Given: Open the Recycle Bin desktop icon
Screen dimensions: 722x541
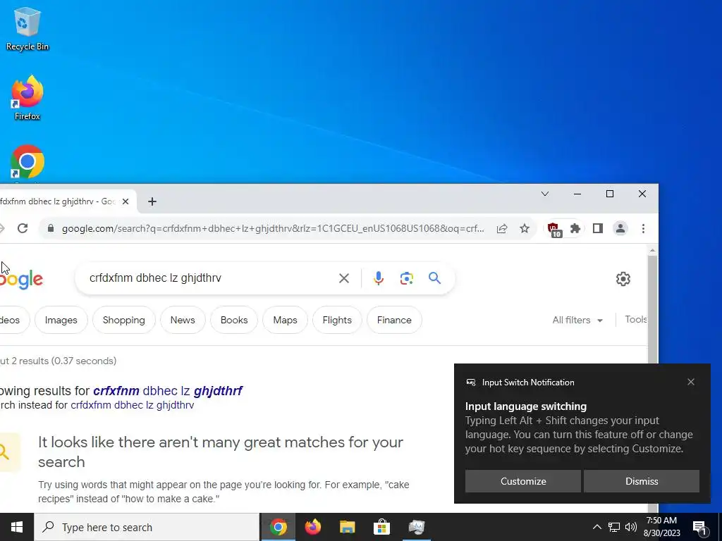Looking at the screenshot, I should [27, 28].
